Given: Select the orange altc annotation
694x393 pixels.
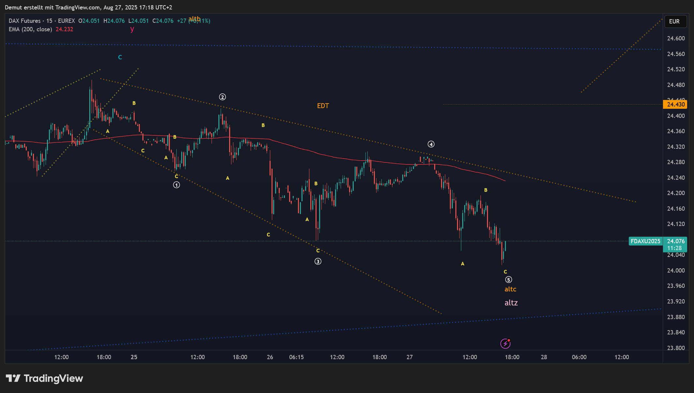Looking at the screenshot, I should coord(510,289).
